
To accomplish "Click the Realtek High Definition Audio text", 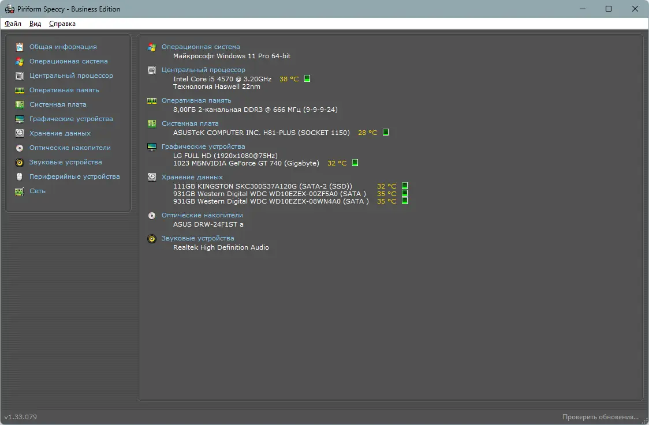I will (221, 247).
